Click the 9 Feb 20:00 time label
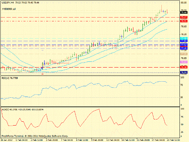 point(97,140)
